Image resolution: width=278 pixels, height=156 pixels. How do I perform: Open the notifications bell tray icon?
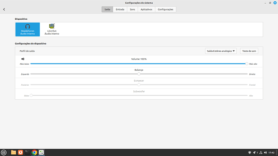[x=254, y=152]
